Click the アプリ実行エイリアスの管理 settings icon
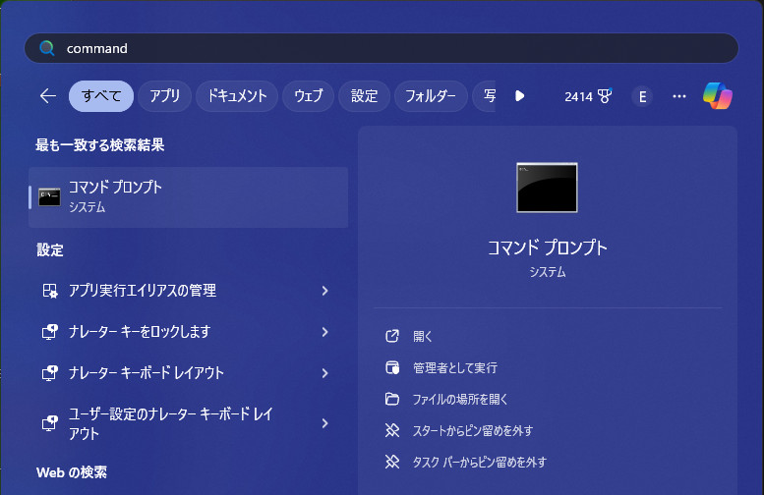The height and width of the screenshot is (495, 764). tap(50, 291)
